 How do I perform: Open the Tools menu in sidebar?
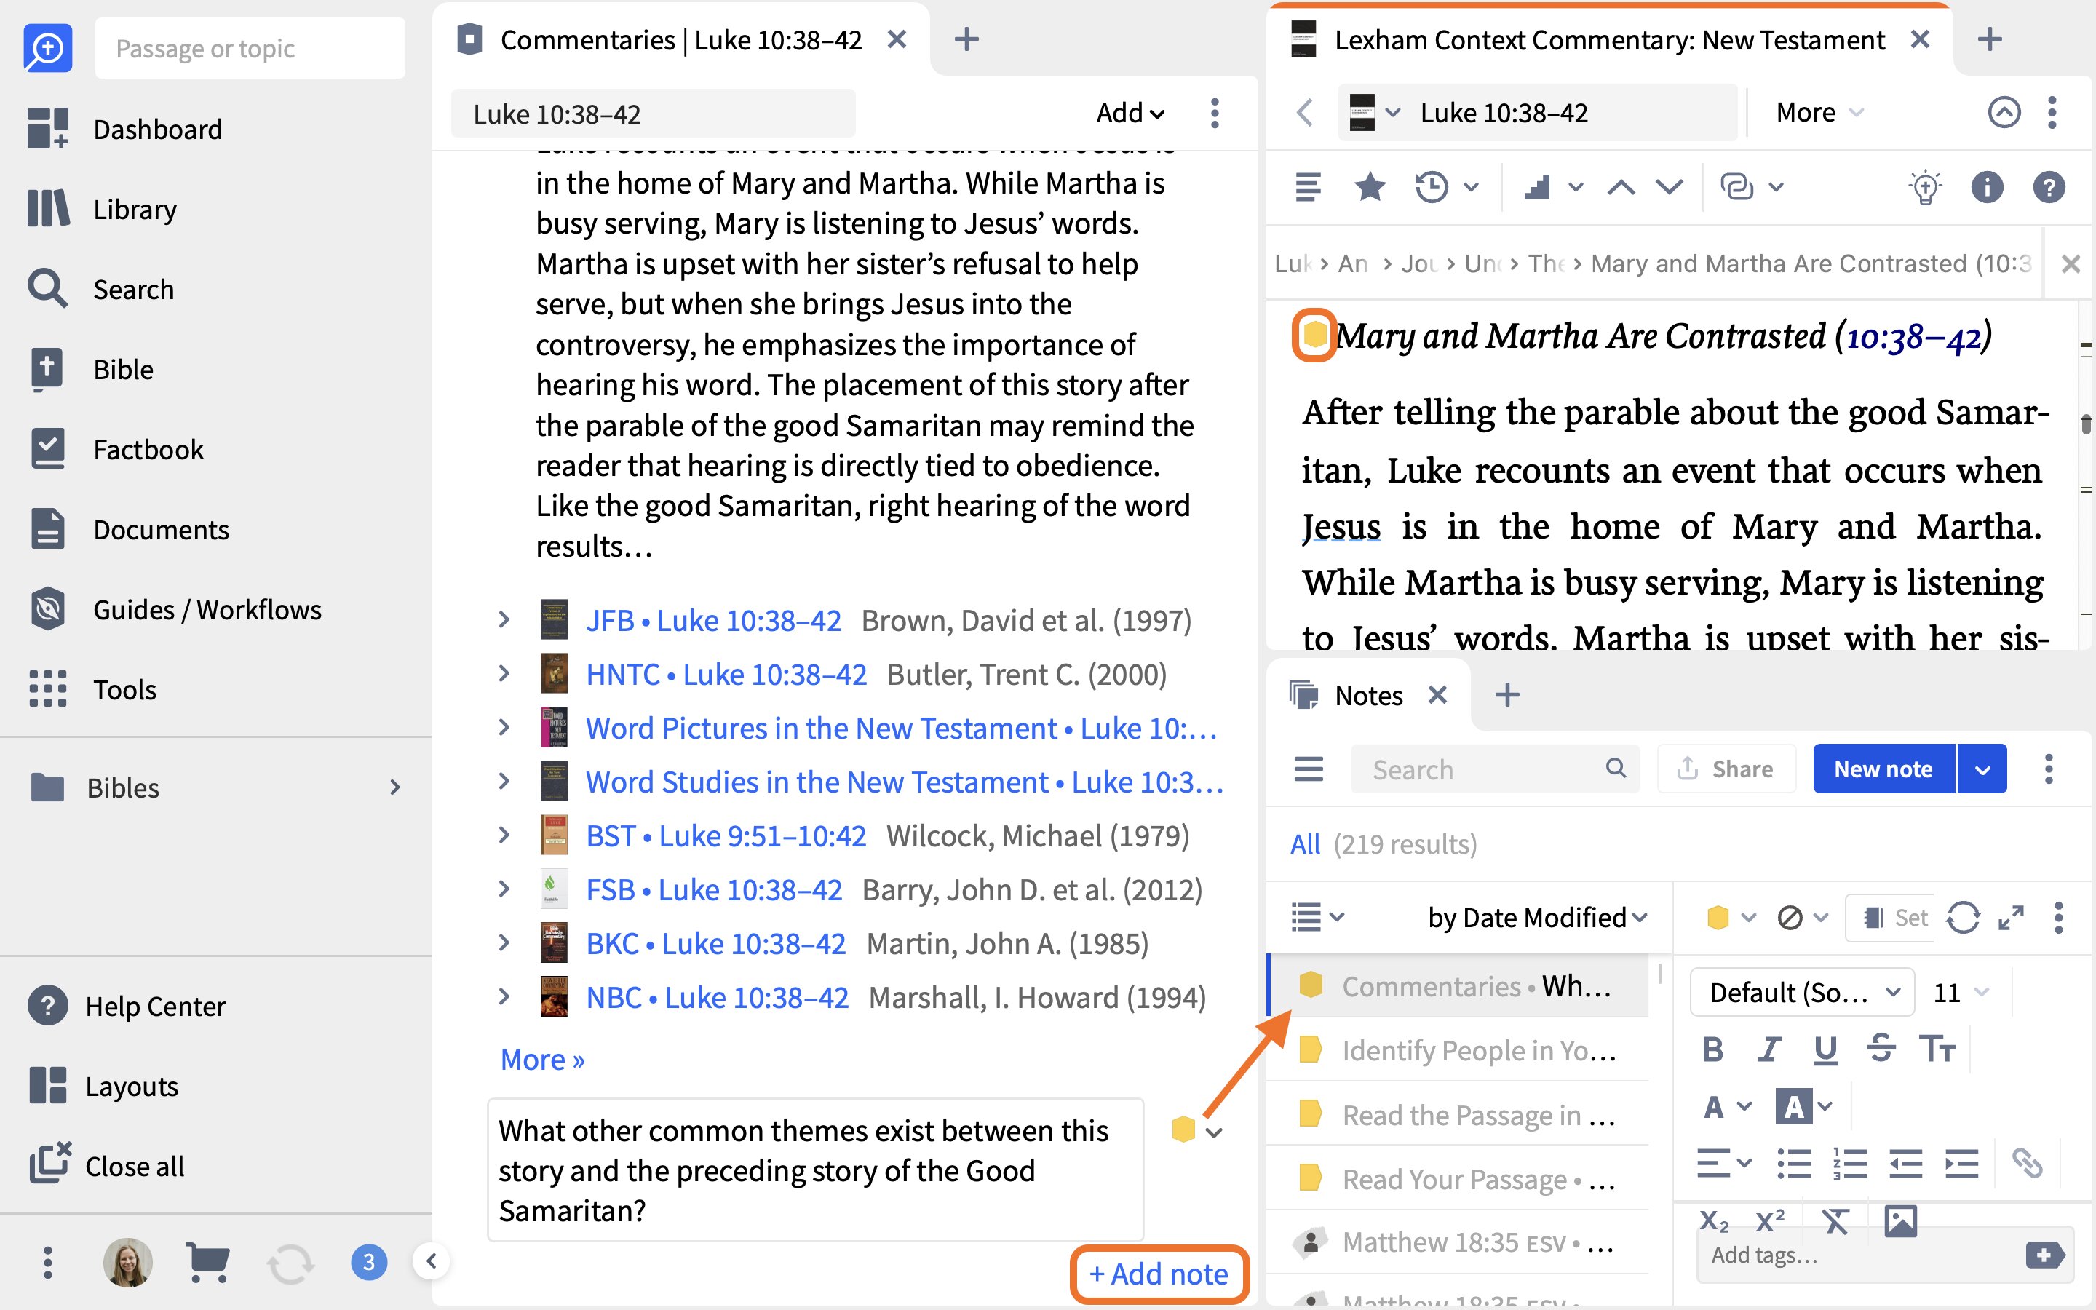coord(92,690)
